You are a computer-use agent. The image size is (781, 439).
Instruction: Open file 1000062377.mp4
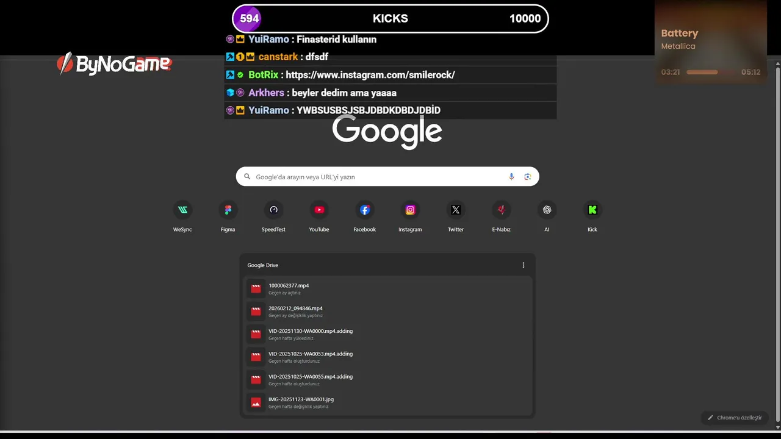[x=387, y=288]
